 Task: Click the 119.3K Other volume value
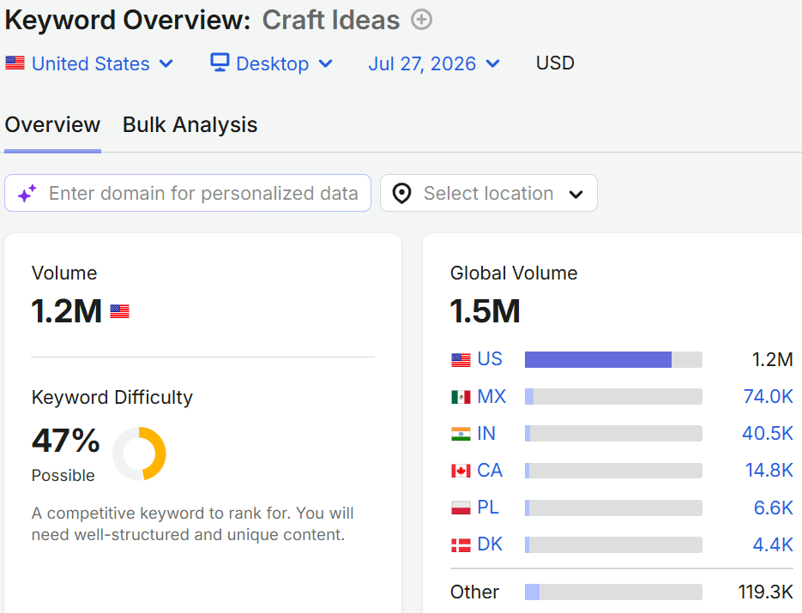coord(765,592)
